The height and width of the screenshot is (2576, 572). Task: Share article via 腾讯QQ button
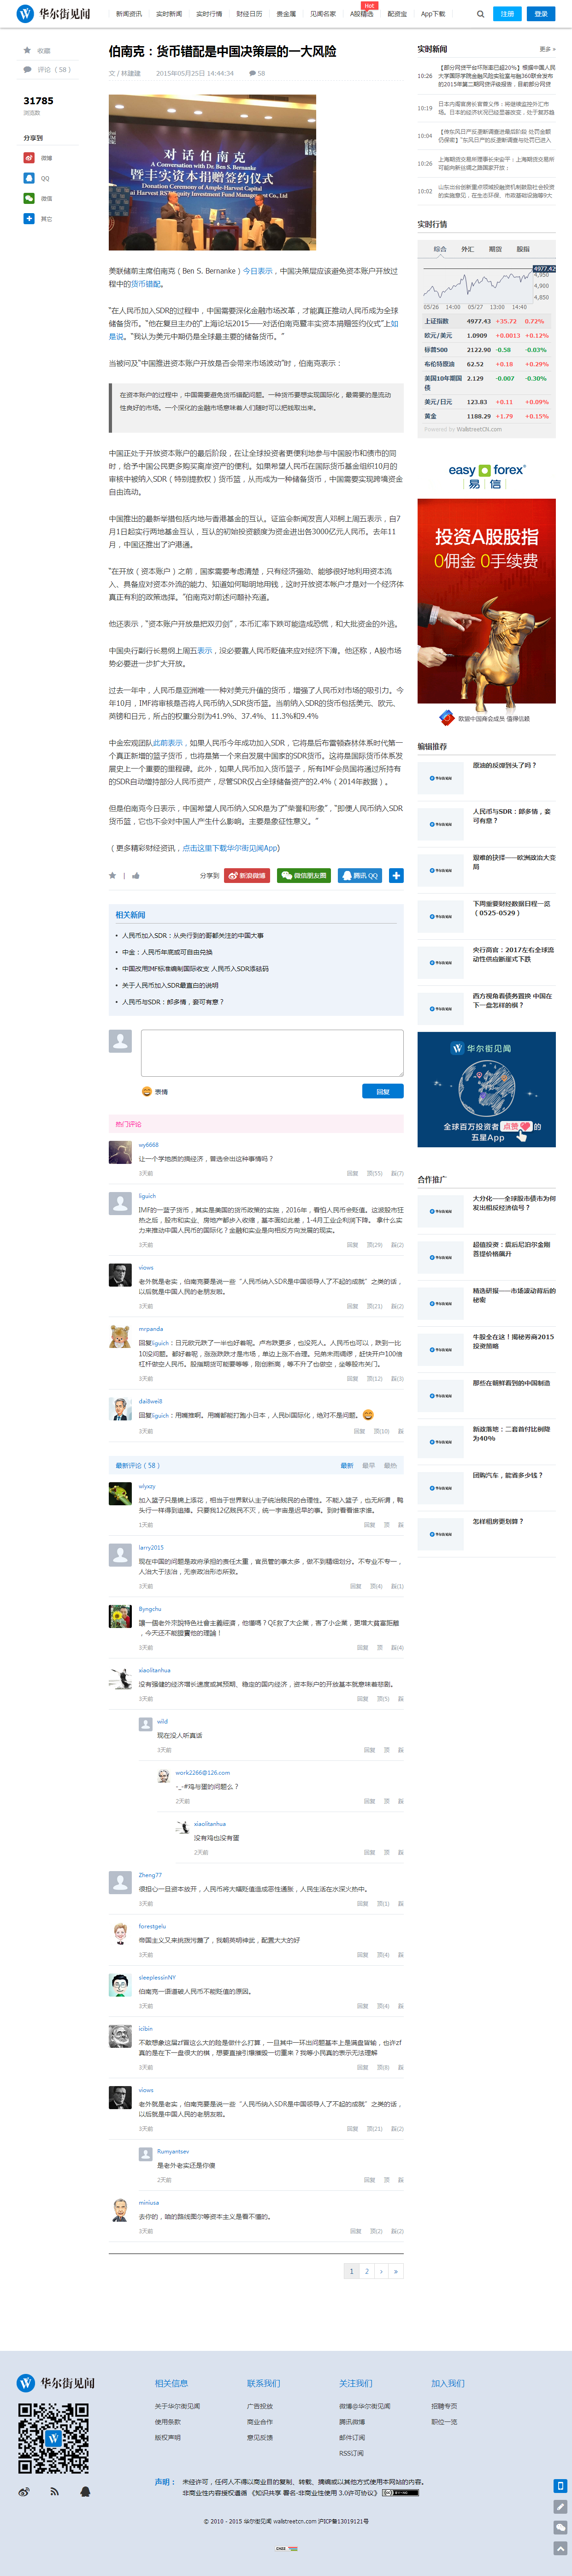click(360, 875)
